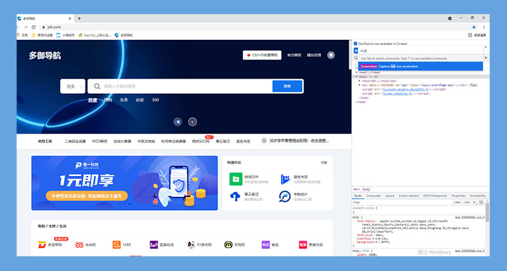The image size is (507, 271).
Task: Open the green 微信文件 icon
Action: 236,179
